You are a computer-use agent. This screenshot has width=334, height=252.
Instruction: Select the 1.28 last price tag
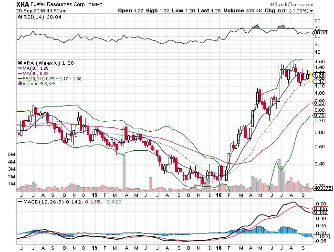[x=320, y=75]
